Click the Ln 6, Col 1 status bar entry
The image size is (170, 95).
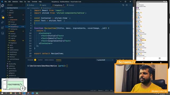[x=93, y=91]
